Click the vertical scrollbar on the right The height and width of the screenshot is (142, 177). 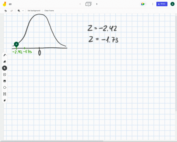coord(176,64)
